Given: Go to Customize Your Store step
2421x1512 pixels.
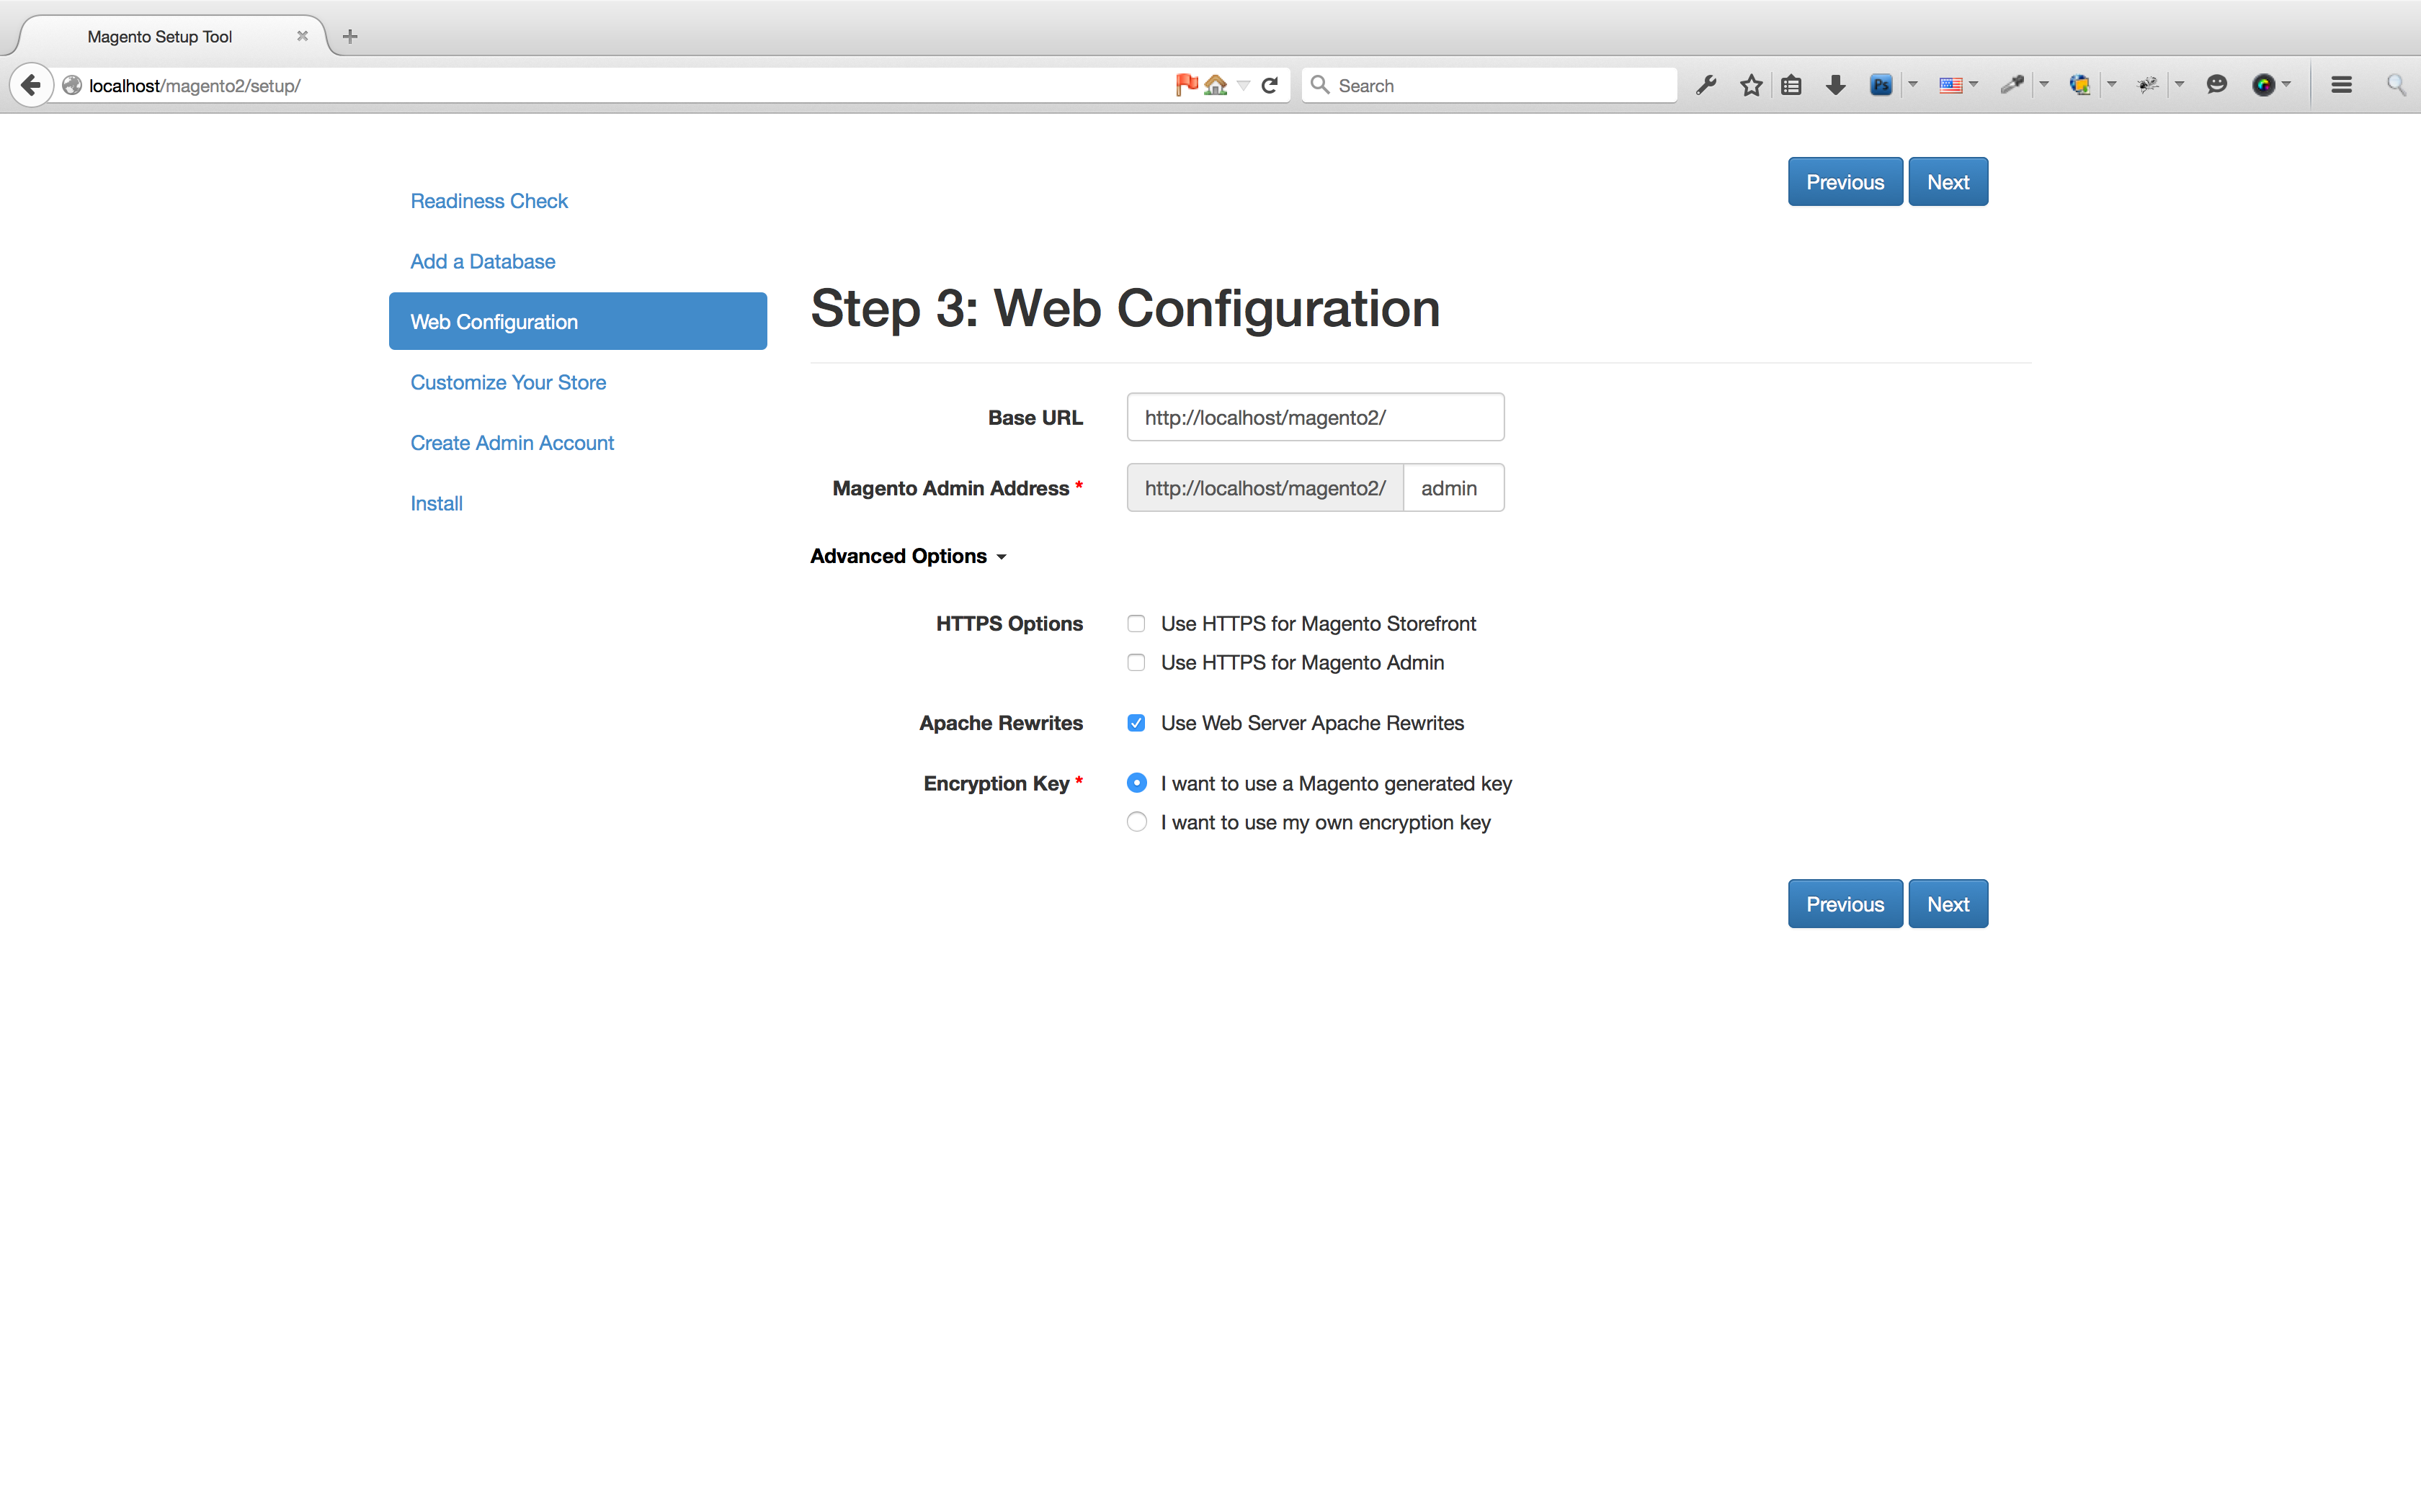Looking at the screenshot, I should (508, 382).
